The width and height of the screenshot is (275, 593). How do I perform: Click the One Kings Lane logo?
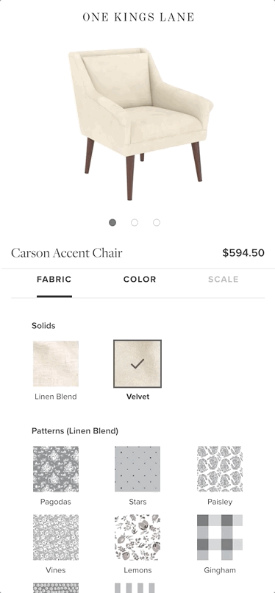click(x=138, y=17)
